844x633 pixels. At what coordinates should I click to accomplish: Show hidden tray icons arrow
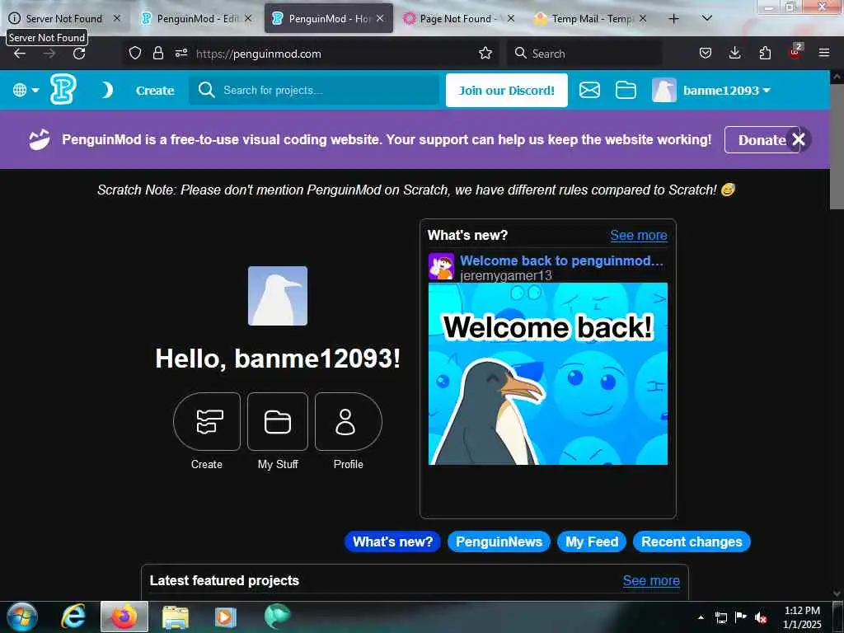701,617
